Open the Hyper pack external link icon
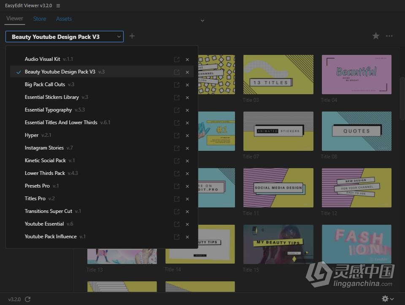 click(177, 136)
